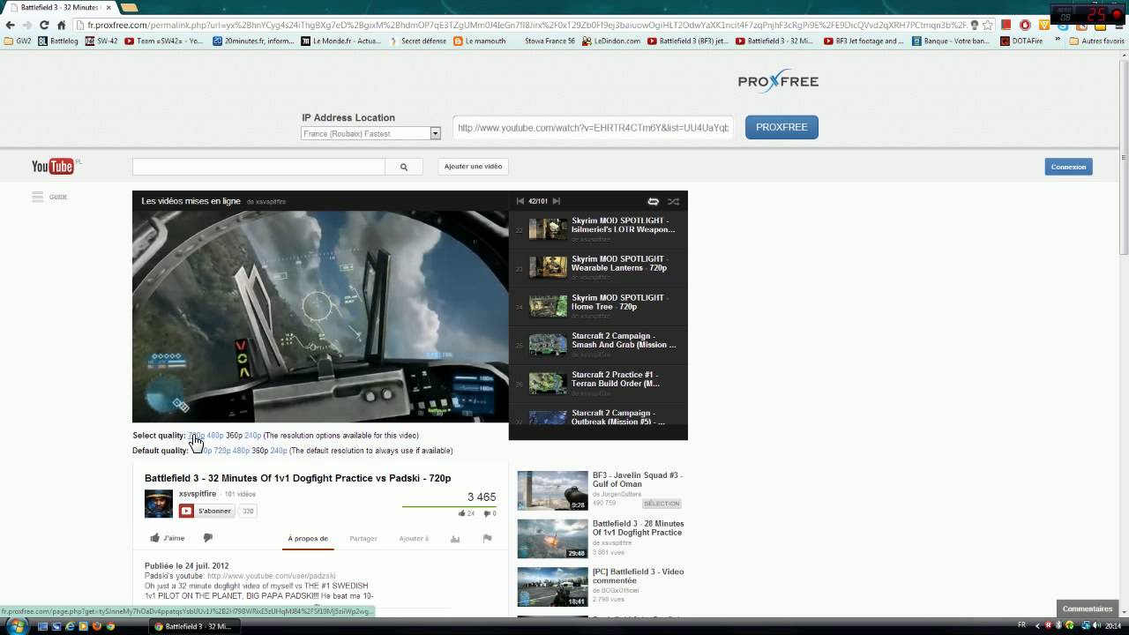
Task: Click the J'aime like button
Action: click(x=168, y=538)
